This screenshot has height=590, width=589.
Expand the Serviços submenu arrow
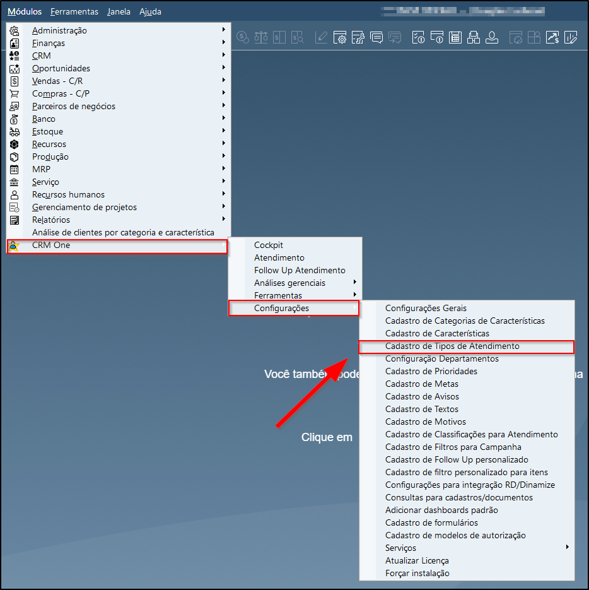click(568, 548)
